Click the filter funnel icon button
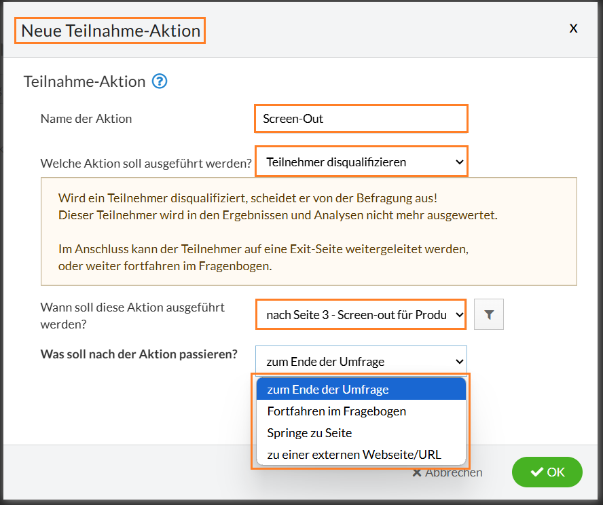This screenshot has height=505, width=603. tap(489, 314)
